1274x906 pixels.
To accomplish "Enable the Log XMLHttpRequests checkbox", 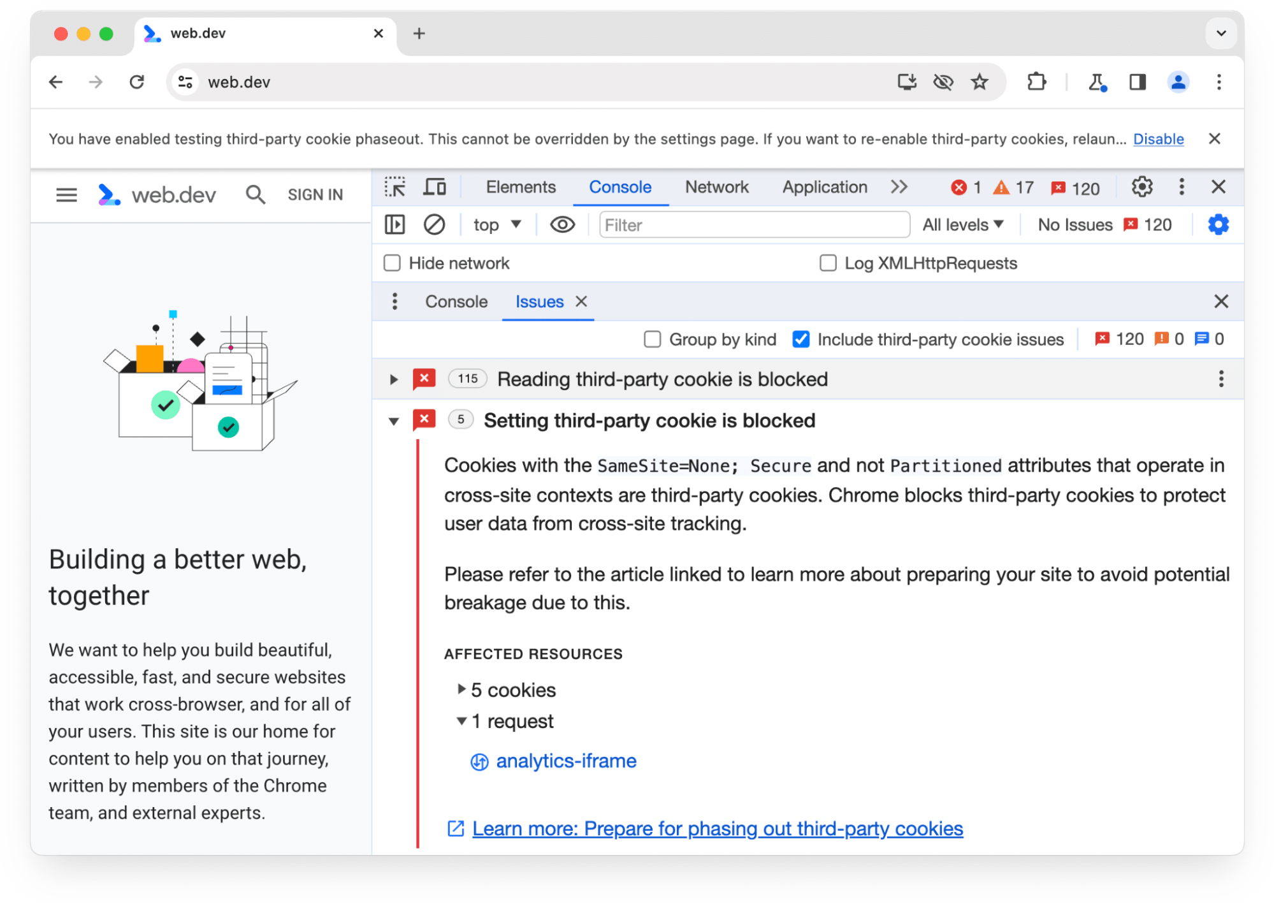I will pos(827,263).
